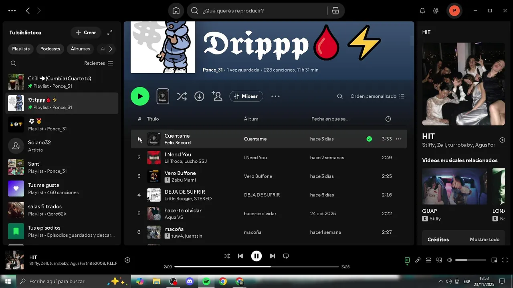This screenshot has height=288, width=513.
Task: Expand the library to full view
Action: pos(110,32)
